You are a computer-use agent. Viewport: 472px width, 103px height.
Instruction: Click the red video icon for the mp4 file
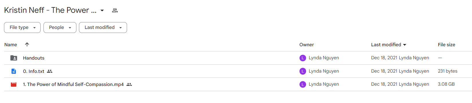pyautogui.click(x=14, y=84)
